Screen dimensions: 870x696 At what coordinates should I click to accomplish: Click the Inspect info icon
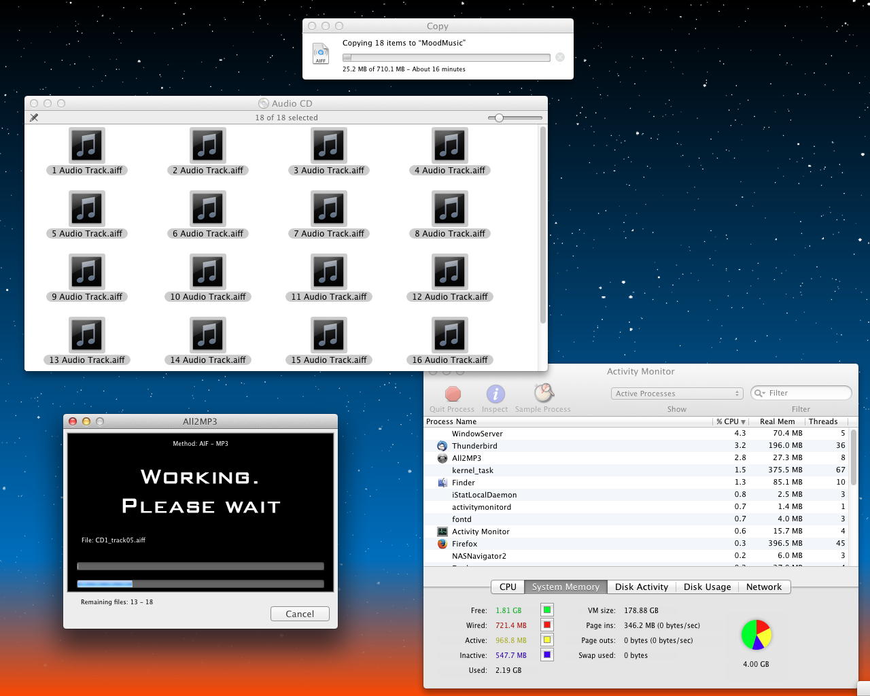coord(495,394)
